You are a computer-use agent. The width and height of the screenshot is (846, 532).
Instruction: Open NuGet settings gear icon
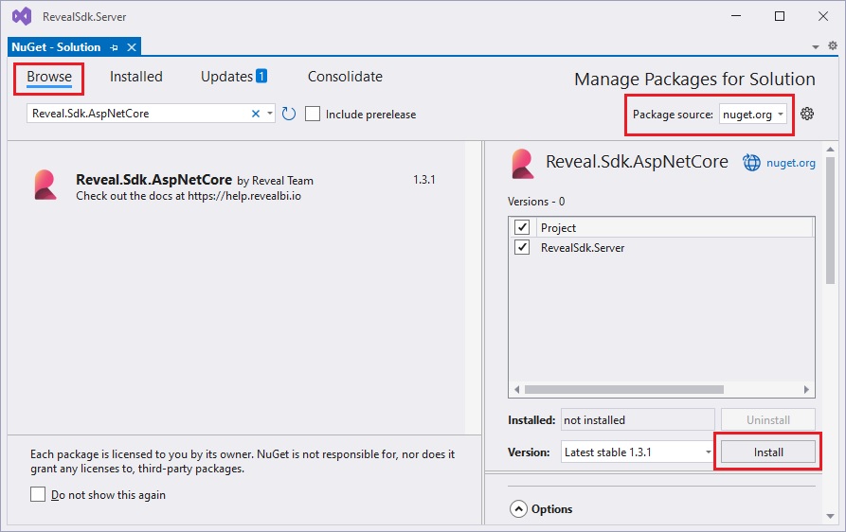click(807, 114)
